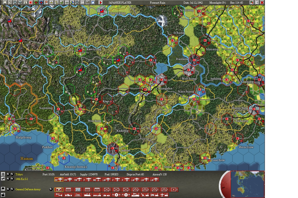Click the 'Fuel: 199203' readout
The height and width of the screenshot is (198, 298).
[x=111, y=174]
